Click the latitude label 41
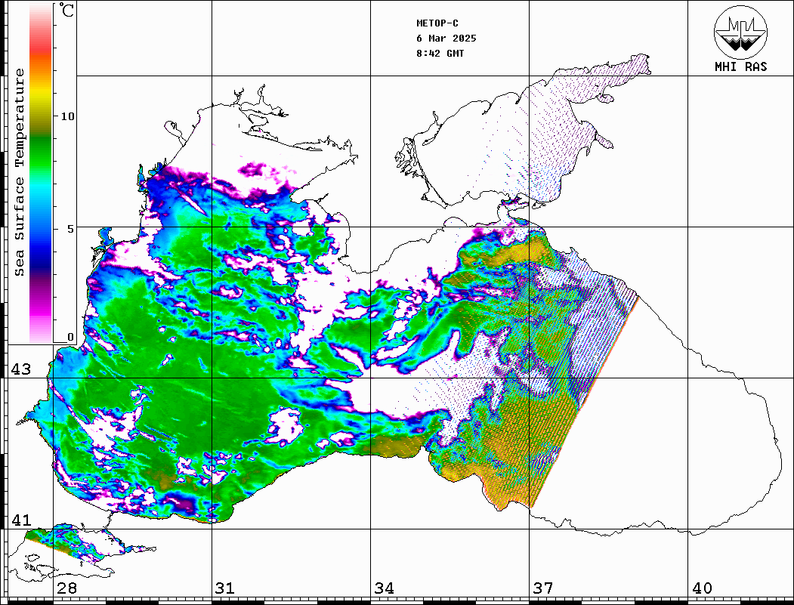Screen dimensions: 794x605 point(20,520)
